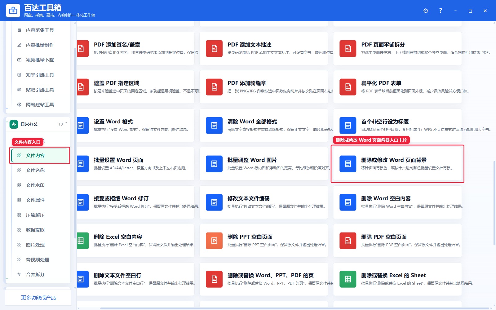This screenshot has width=496, height=310.
Task: Select 文件水印 in the sidebar
Action: [40, 185]
